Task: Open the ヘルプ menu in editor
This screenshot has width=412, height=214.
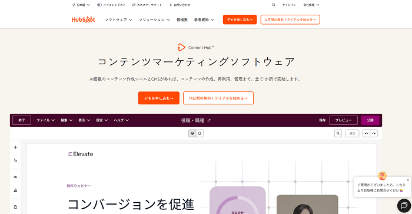Action: [121, 120]
